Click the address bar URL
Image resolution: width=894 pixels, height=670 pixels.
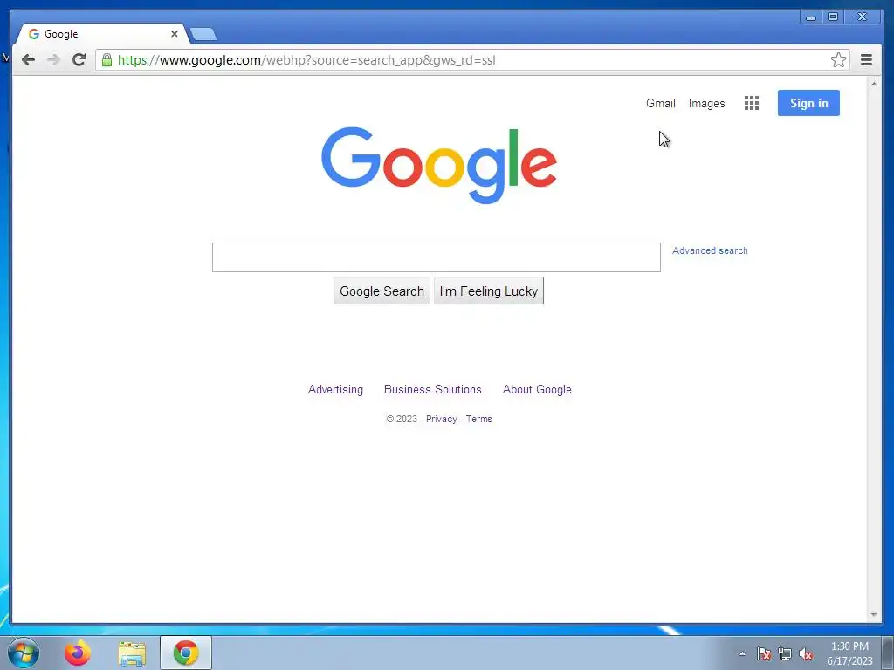point(306,60)
